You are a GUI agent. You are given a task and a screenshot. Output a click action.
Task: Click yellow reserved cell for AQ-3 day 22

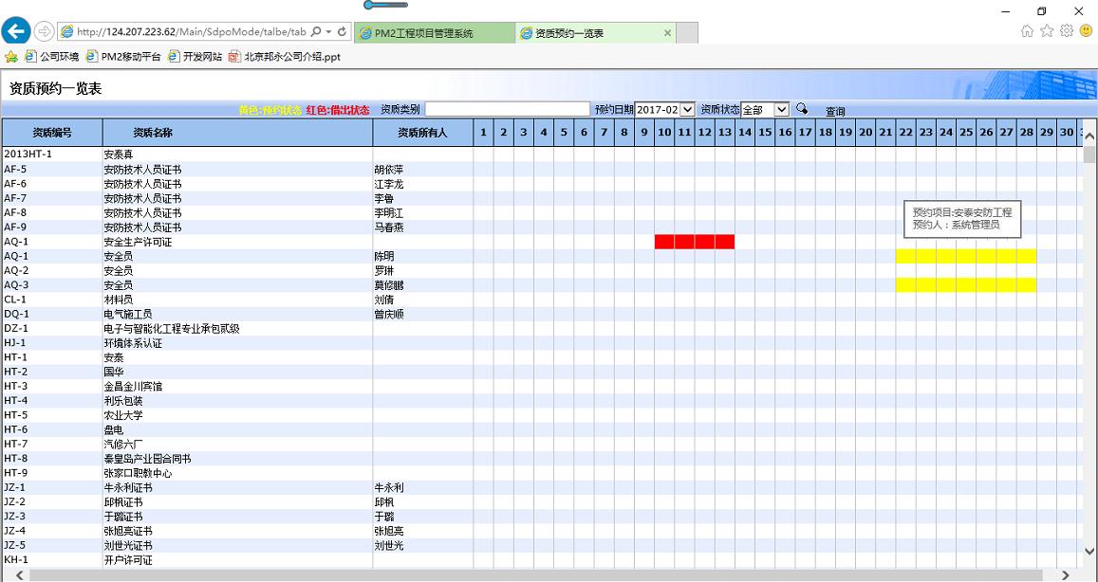click(x=905, y=285)
